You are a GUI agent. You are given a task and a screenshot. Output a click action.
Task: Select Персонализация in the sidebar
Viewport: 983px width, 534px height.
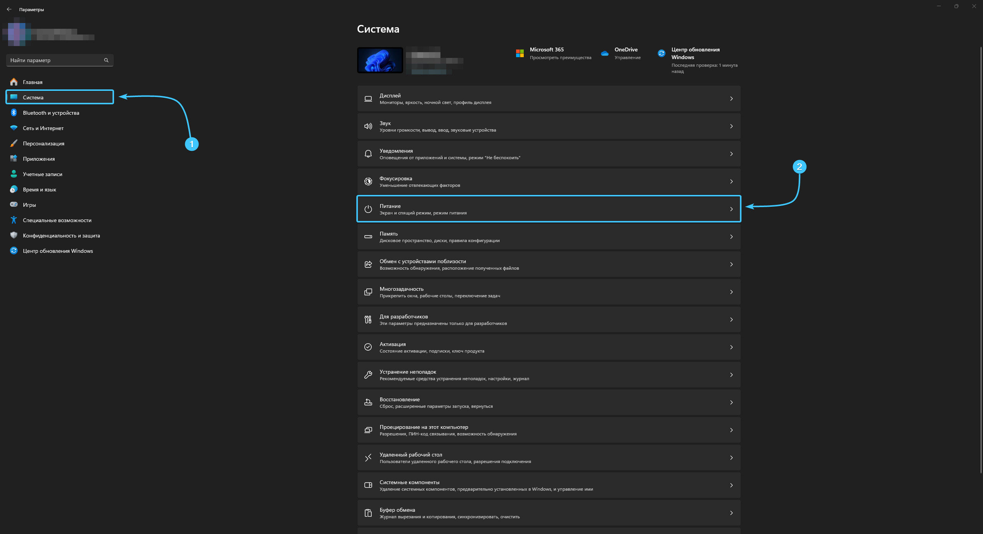43,143
